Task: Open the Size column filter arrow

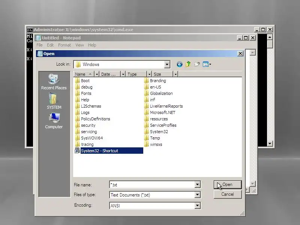Action: (x=175, y=74)
